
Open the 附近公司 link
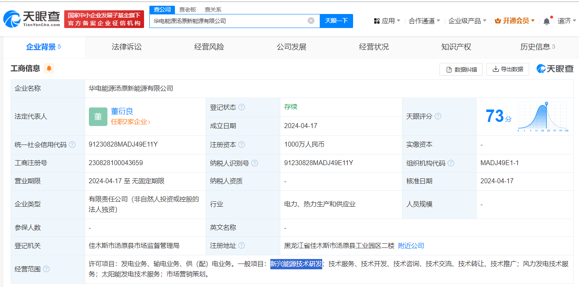411,246
